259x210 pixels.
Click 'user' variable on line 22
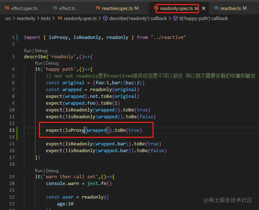(68, 197)
